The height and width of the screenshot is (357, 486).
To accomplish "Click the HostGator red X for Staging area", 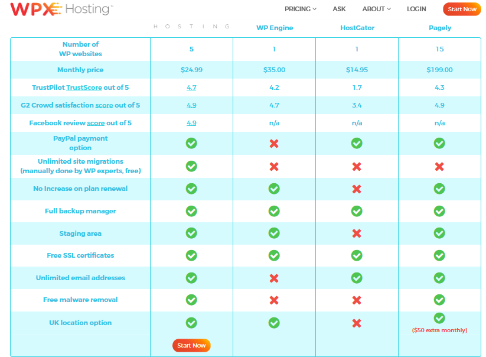I will pyautogui.click(x=357, y=233).
